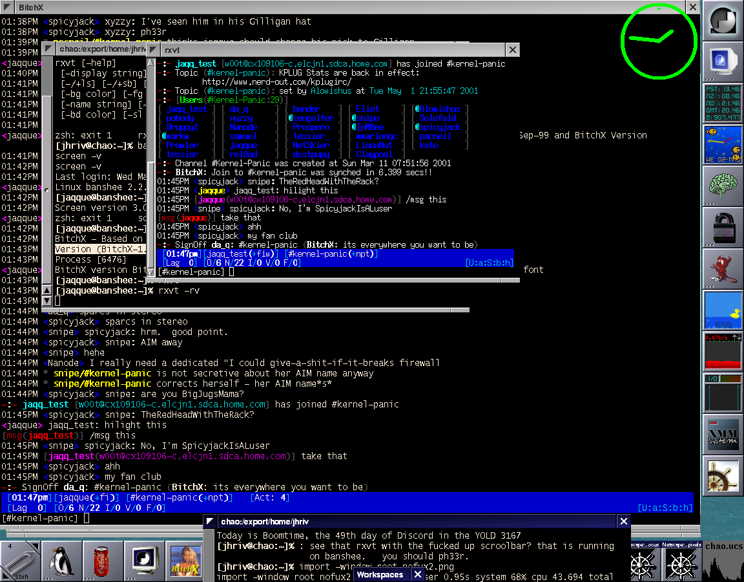Screen dimensions: 744x582
Task: Switch to next workspace with Clip's upper-right arrow
Action: pos(34,546)
